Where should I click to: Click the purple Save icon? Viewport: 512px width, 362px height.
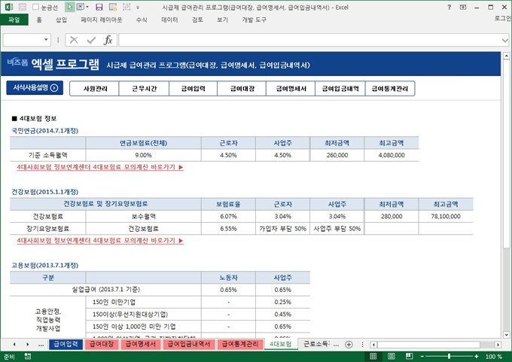click(x=99, y=7)
